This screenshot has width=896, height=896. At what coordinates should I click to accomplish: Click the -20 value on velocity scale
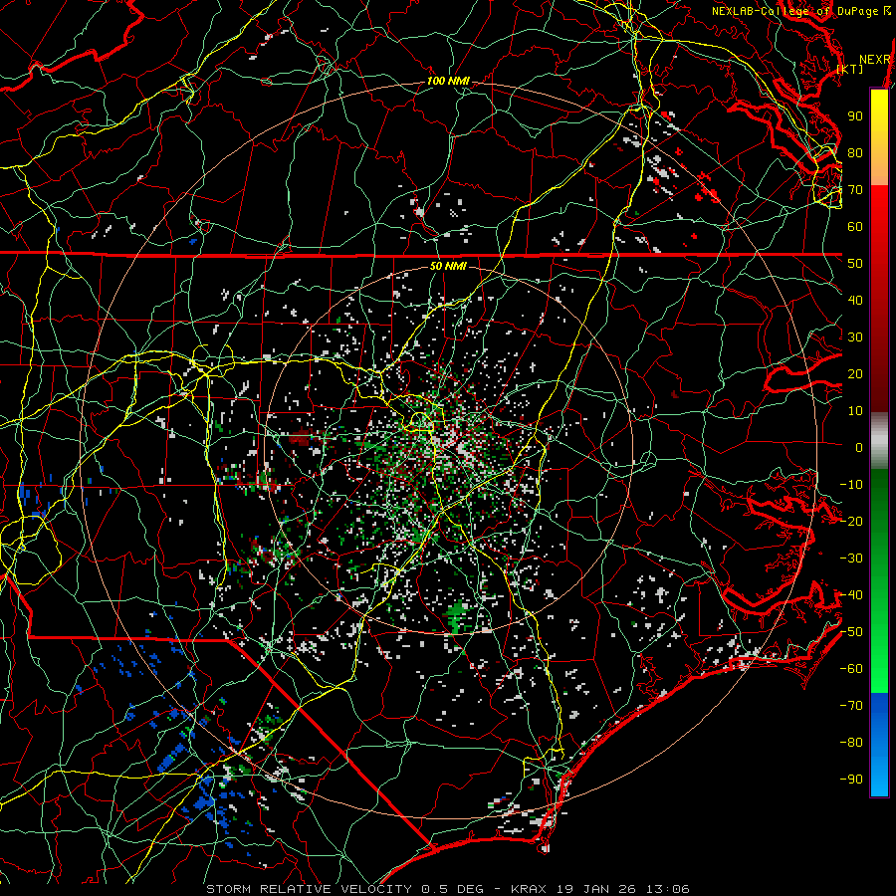point(851,522)
